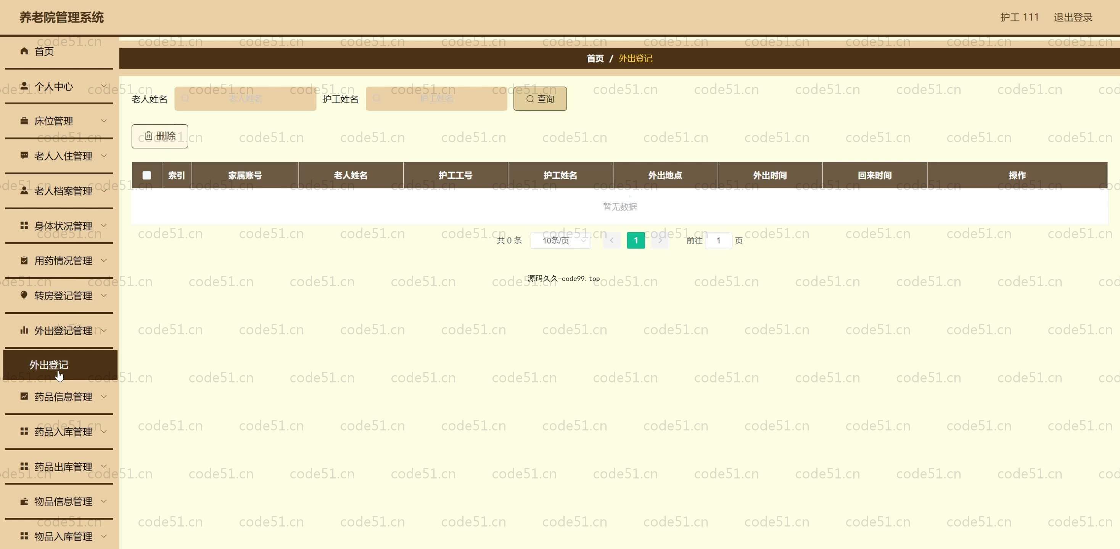Screen dimensions: 1120x549
Task: Open 药品入库管理 in the sidebar
Action: [x=59, y=432]
